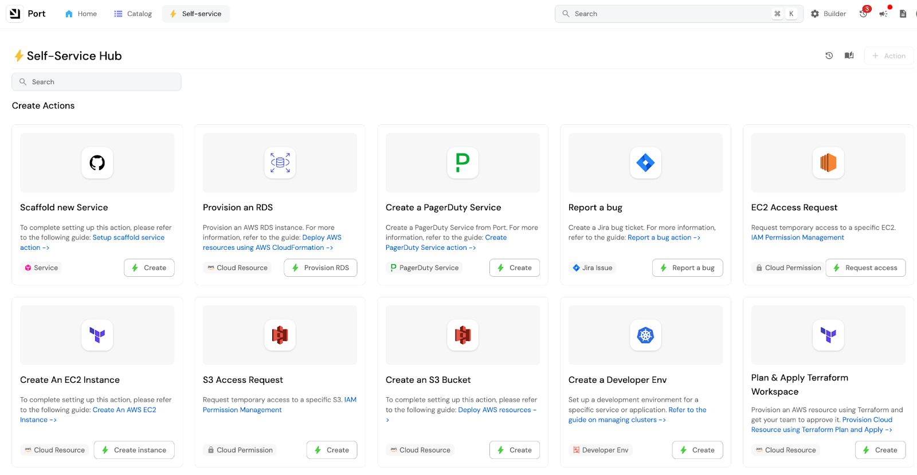Screen dimensions: 917x475
Task: Click the PagerDuty Service tag
Action: [x=425, y=268]
